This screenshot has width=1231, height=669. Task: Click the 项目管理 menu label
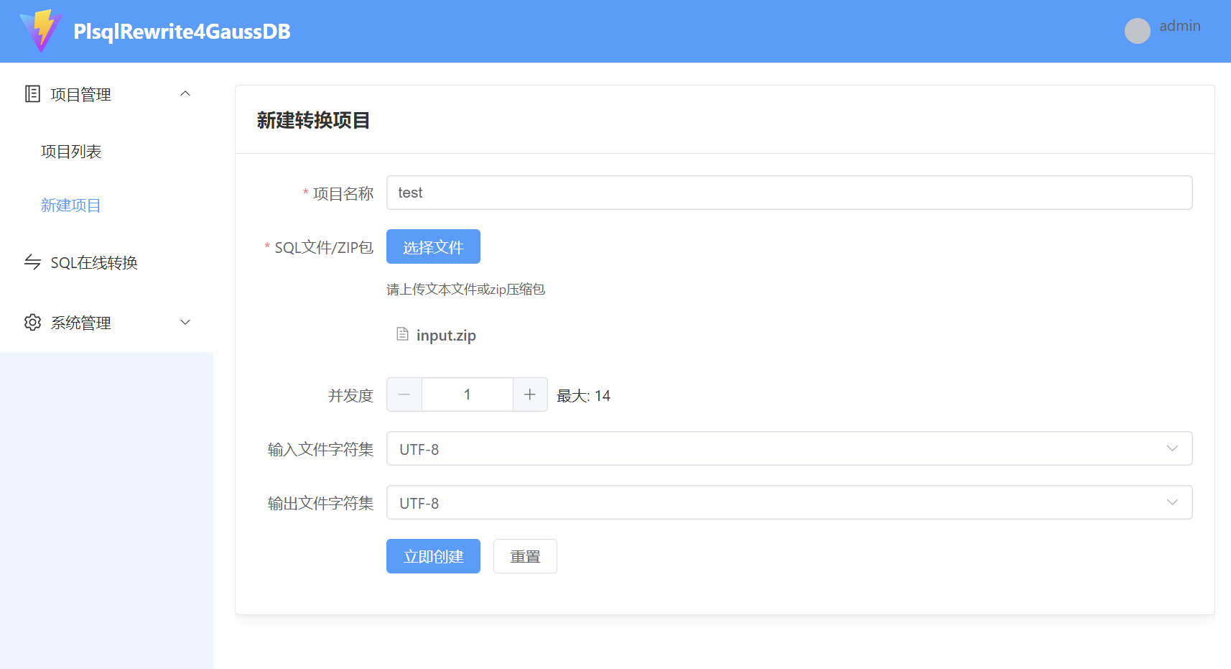80,95
